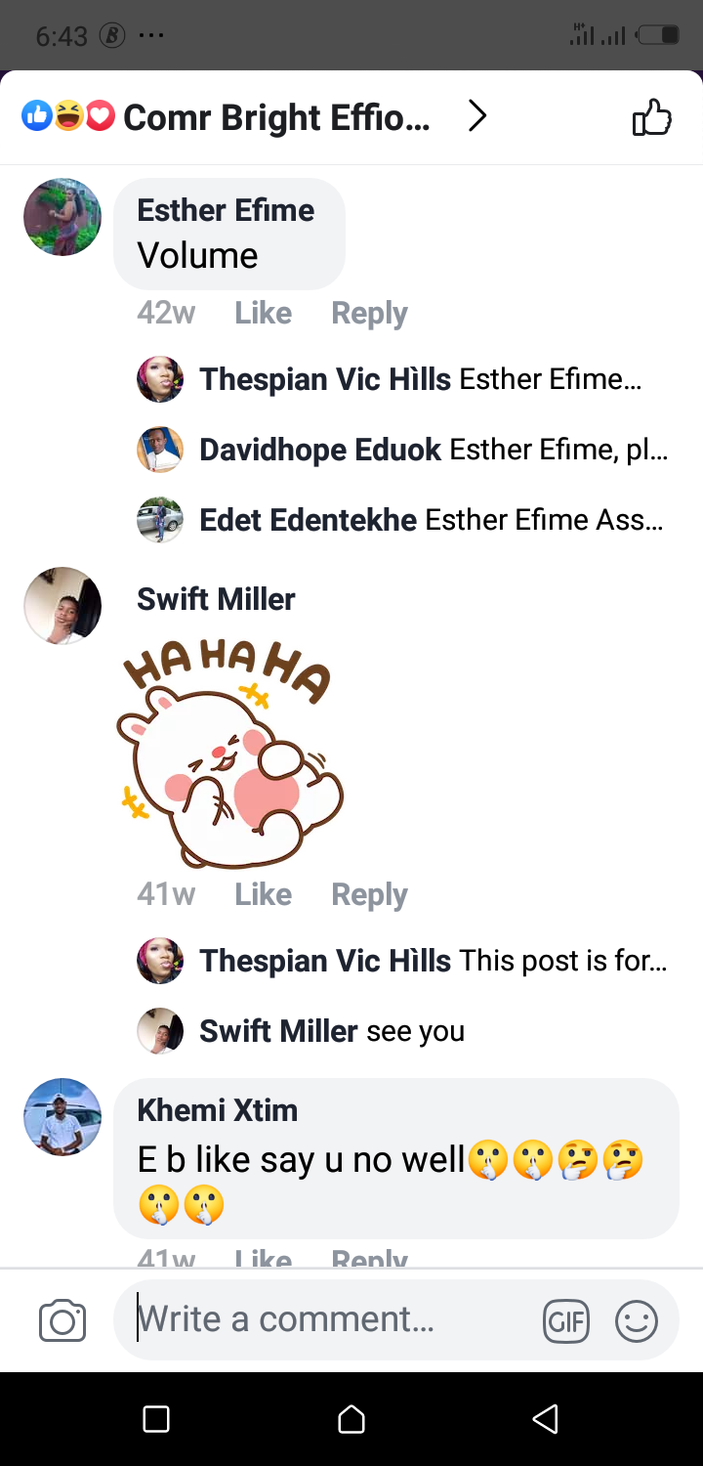Reply to Swift Miller's sticker comment
This screenshot has height=1466, width=703.
[x=369, y=894]
